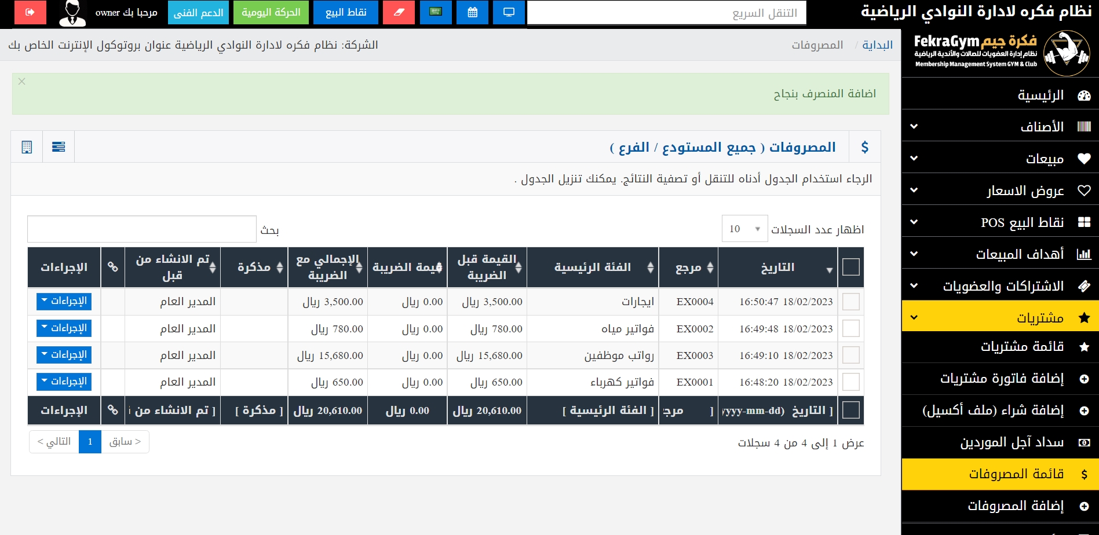Open the actions dropdown for the EX0002 row

point(64,328)
